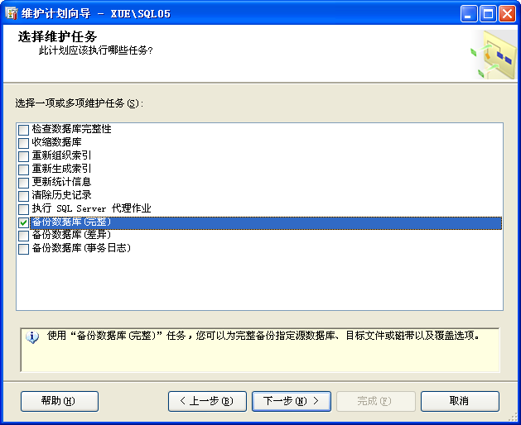
Task: Click the wizard icon in title bar
Action: click(x=12, y=13)
